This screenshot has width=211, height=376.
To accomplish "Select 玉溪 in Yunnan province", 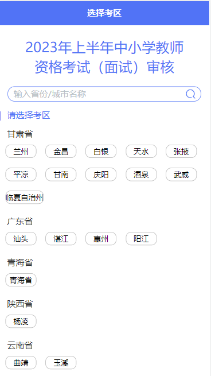I will pyautogui.click(x=61, y=363).
